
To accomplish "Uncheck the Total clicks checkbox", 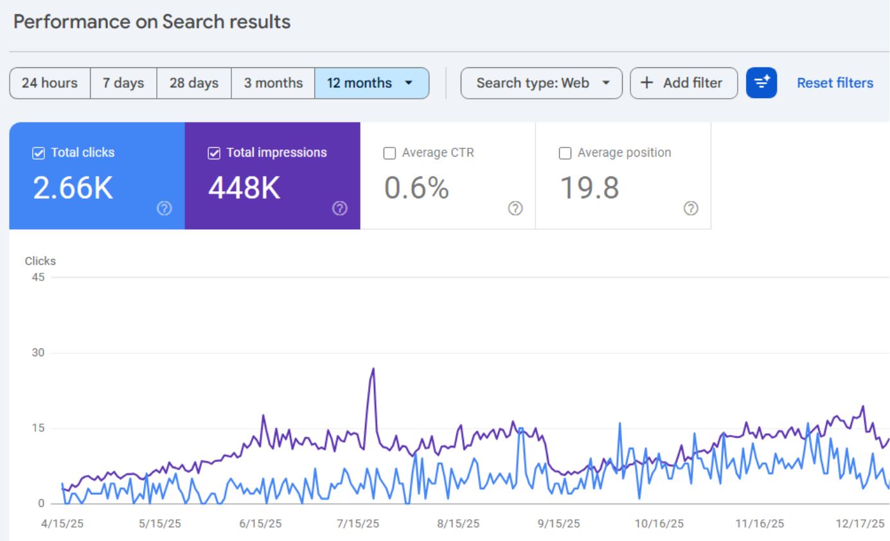I will point(39,153).
